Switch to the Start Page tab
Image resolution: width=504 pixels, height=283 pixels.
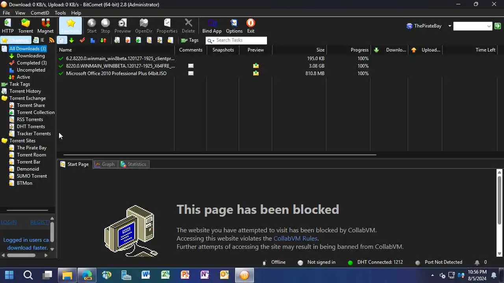point(74,164)
